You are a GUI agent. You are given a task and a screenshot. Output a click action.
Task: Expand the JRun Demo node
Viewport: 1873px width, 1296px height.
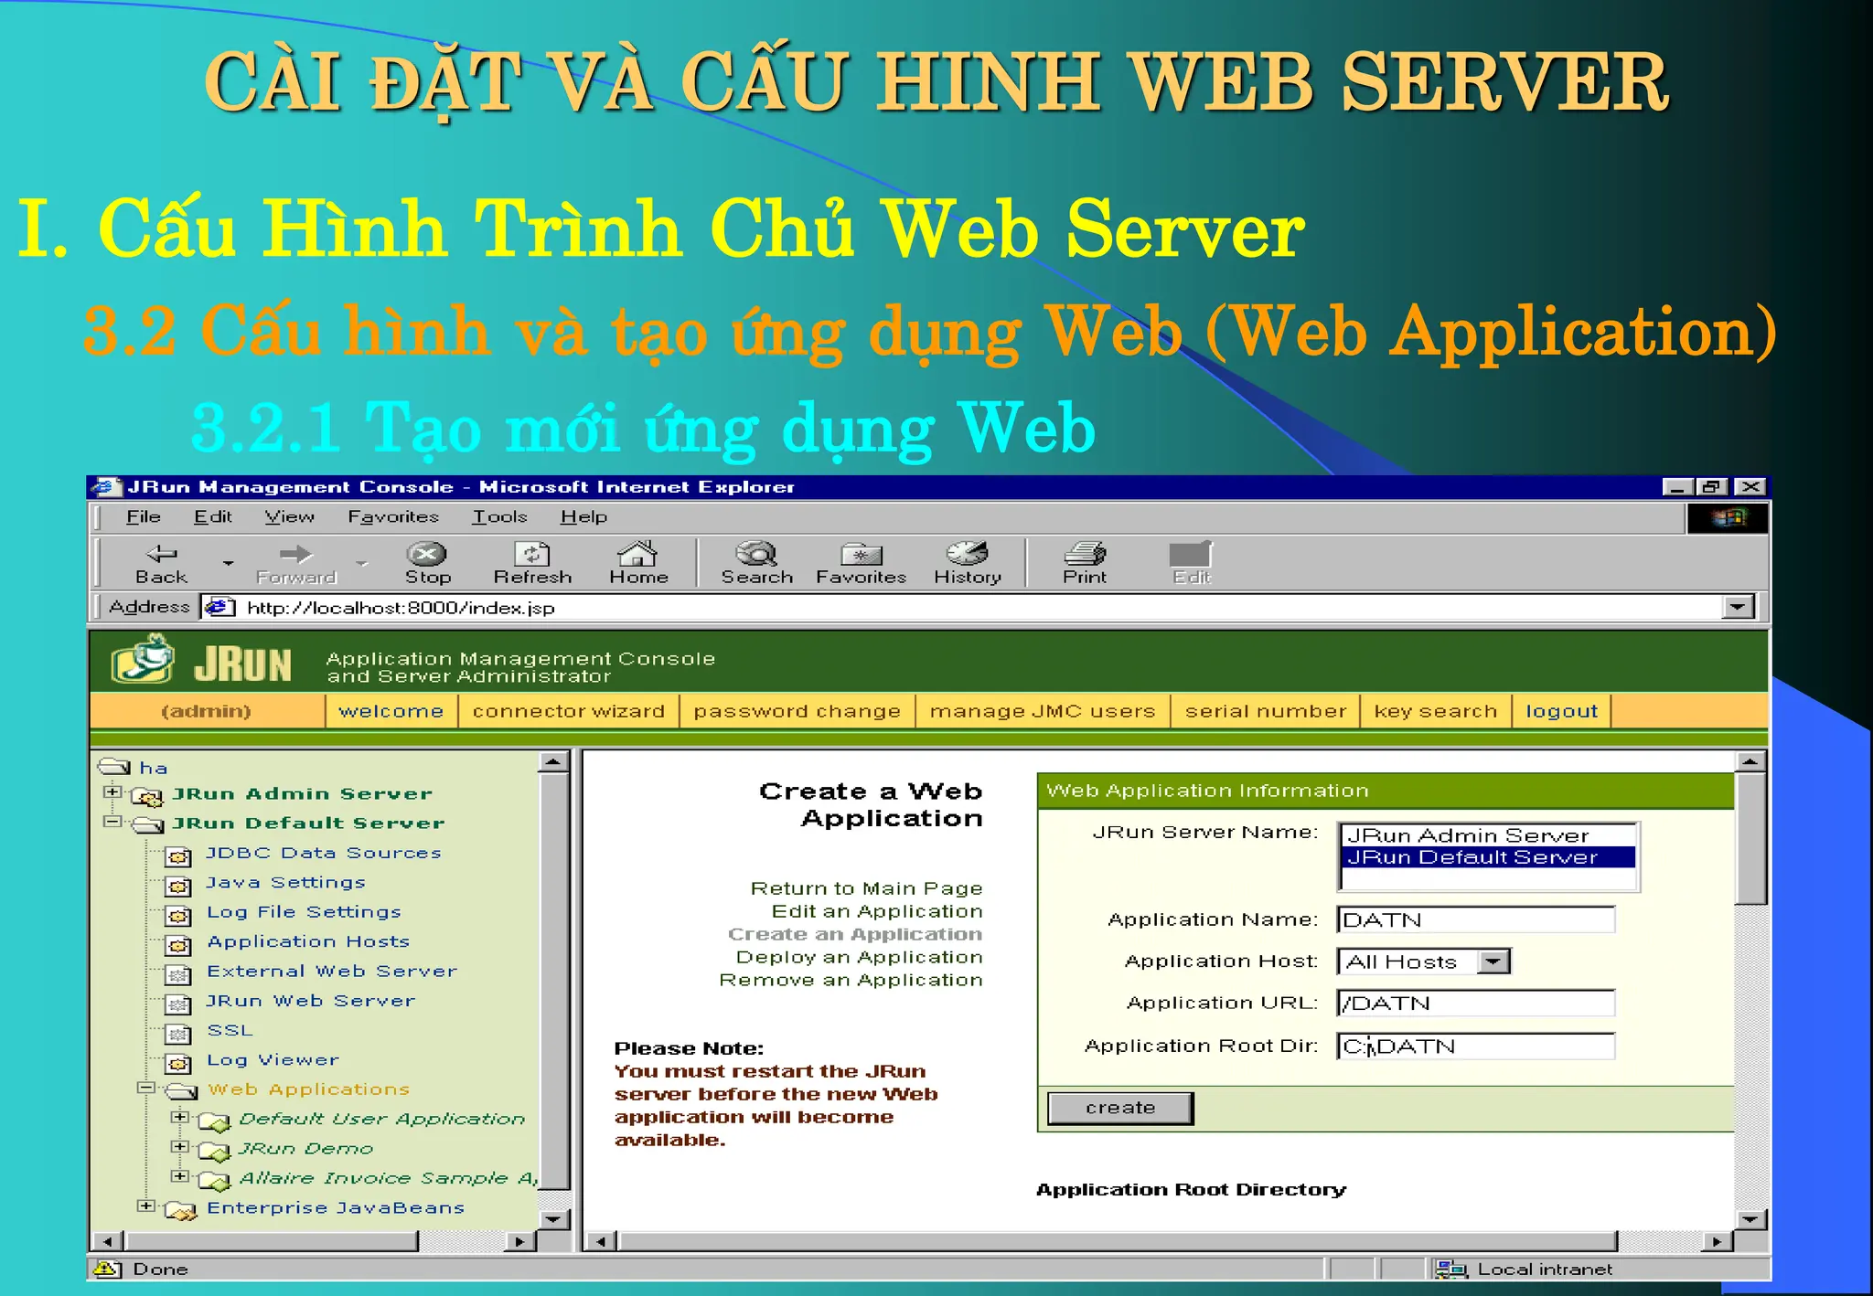point(179,1146)
